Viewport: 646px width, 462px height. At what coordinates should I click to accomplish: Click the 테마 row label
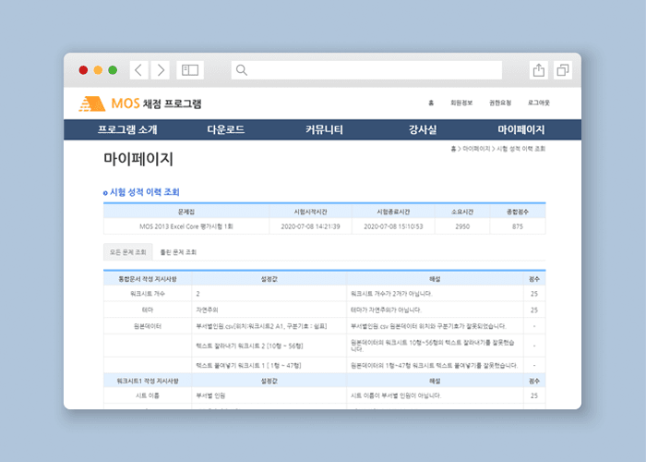pos(148,310)
